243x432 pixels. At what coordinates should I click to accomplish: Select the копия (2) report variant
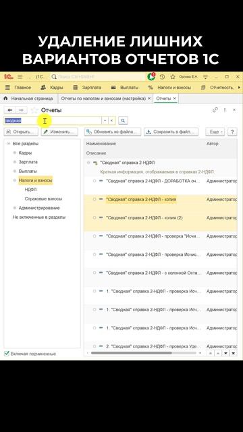161,221
